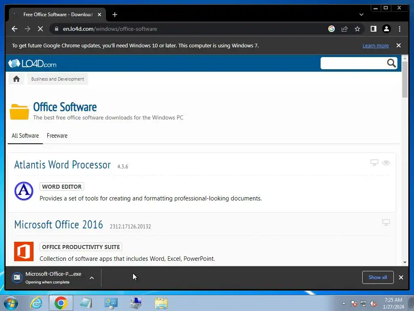Image resolution: width=414 pixels, height=311 pixels.
Task: Click the forward navigation arrow
Action: coord(27,29)
